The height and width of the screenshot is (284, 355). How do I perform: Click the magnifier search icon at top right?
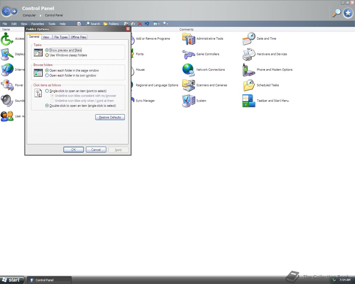tap(336, 13)
